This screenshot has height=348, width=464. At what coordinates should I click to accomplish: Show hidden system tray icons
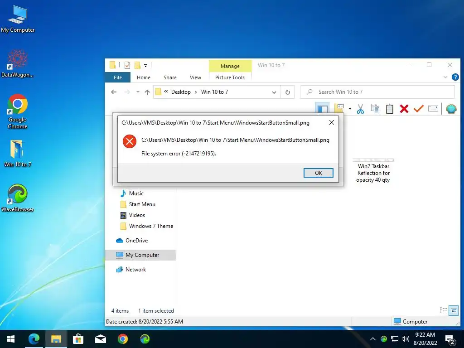373,339
